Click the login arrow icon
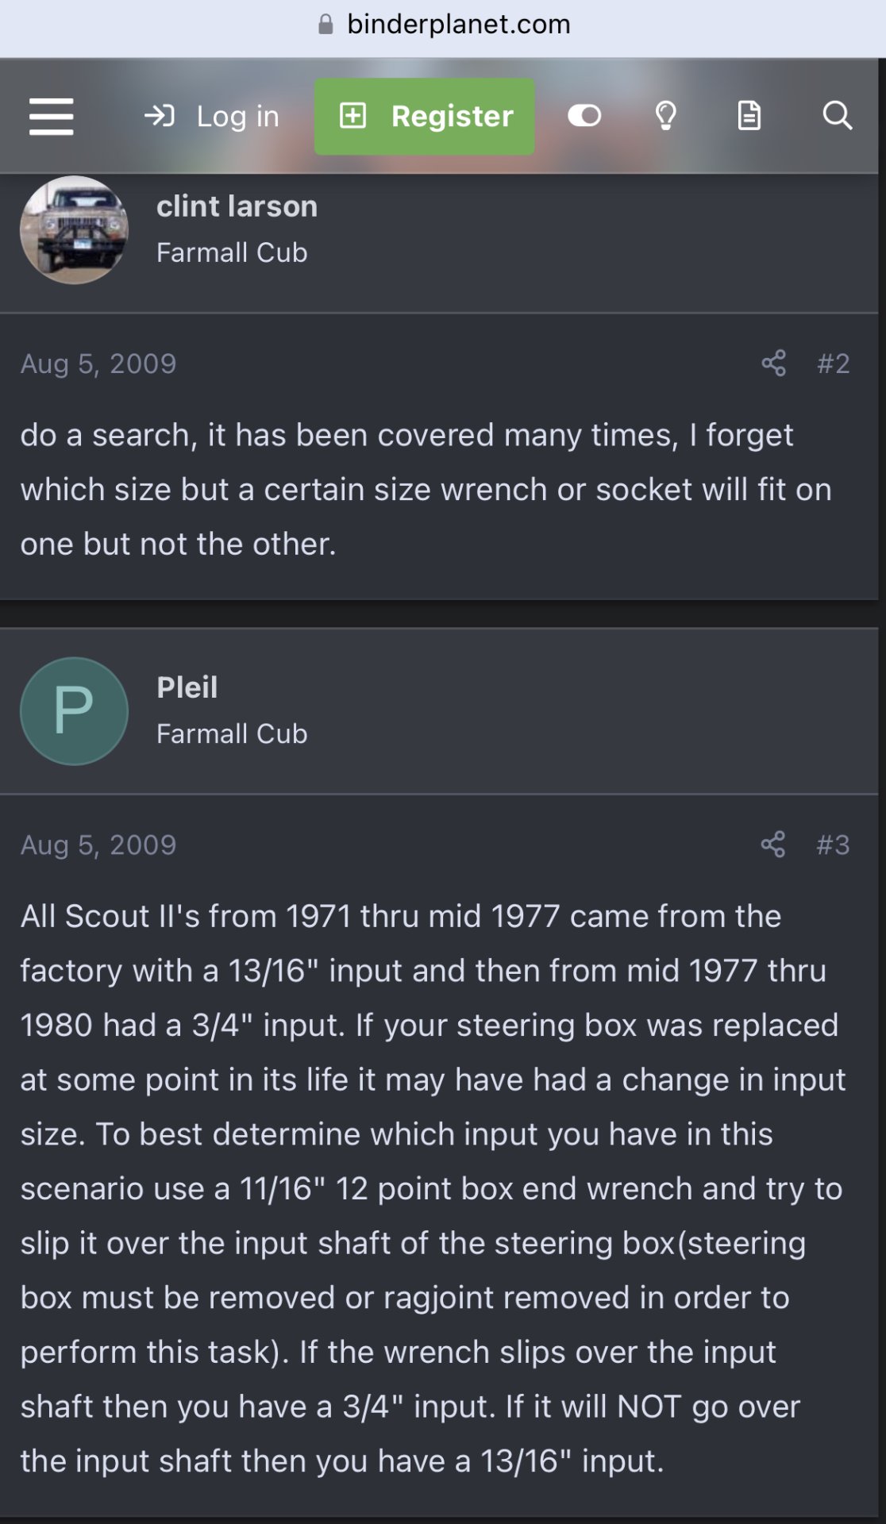This screenshot has height=1524, width=886. point(159,117)
